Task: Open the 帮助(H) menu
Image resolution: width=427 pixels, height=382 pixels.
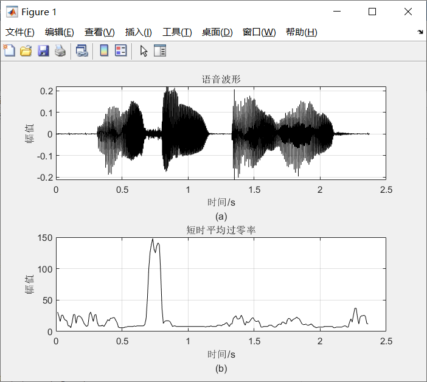Action: [302, 32]
